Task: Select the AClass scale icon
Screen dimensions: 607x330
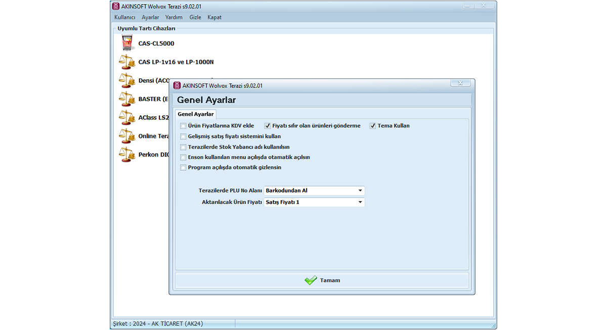Action: (126, 118)
